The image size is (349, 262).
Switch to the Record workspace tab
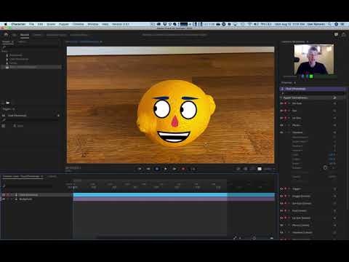(x=25, y=35)
